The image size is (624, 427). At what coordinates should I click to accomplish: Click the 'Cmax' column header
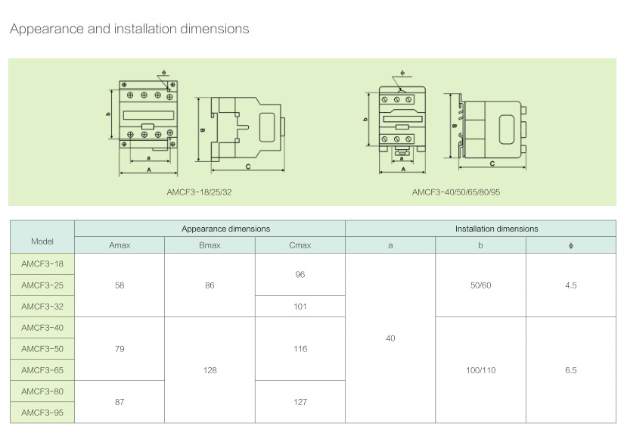[x=300, y=245]
